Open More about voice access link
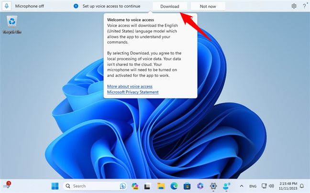The width and height of the screenshot is (310, 193). [x=130, y=86]
